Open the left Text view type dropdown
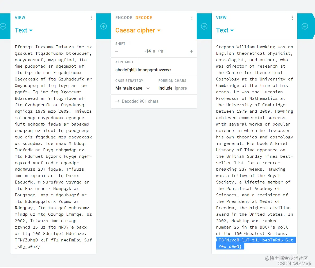Image resolution: width=315 pixels, height=268 pixels. click(x=24, y=30)
